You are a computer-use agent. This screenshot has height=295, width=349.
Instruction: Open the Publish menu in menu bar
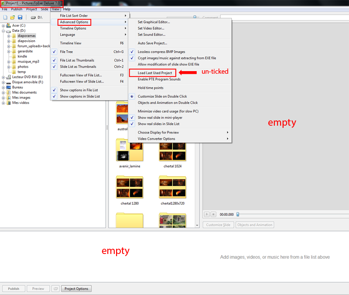coord(17,9)
